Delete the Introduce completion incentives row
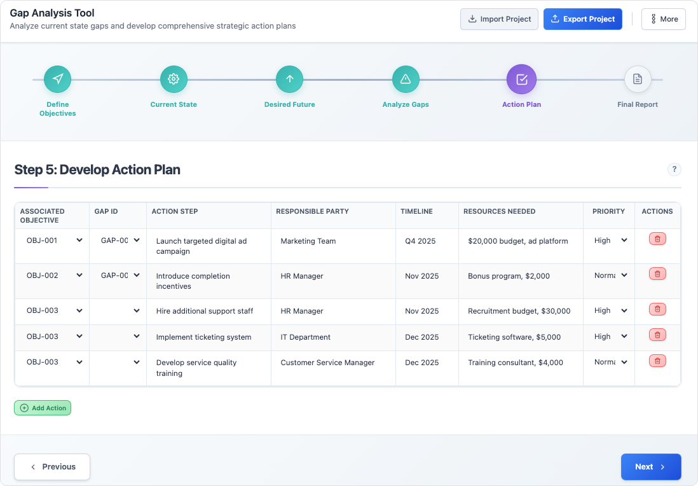Screen dimensions: 698x486 click(657, 274)
